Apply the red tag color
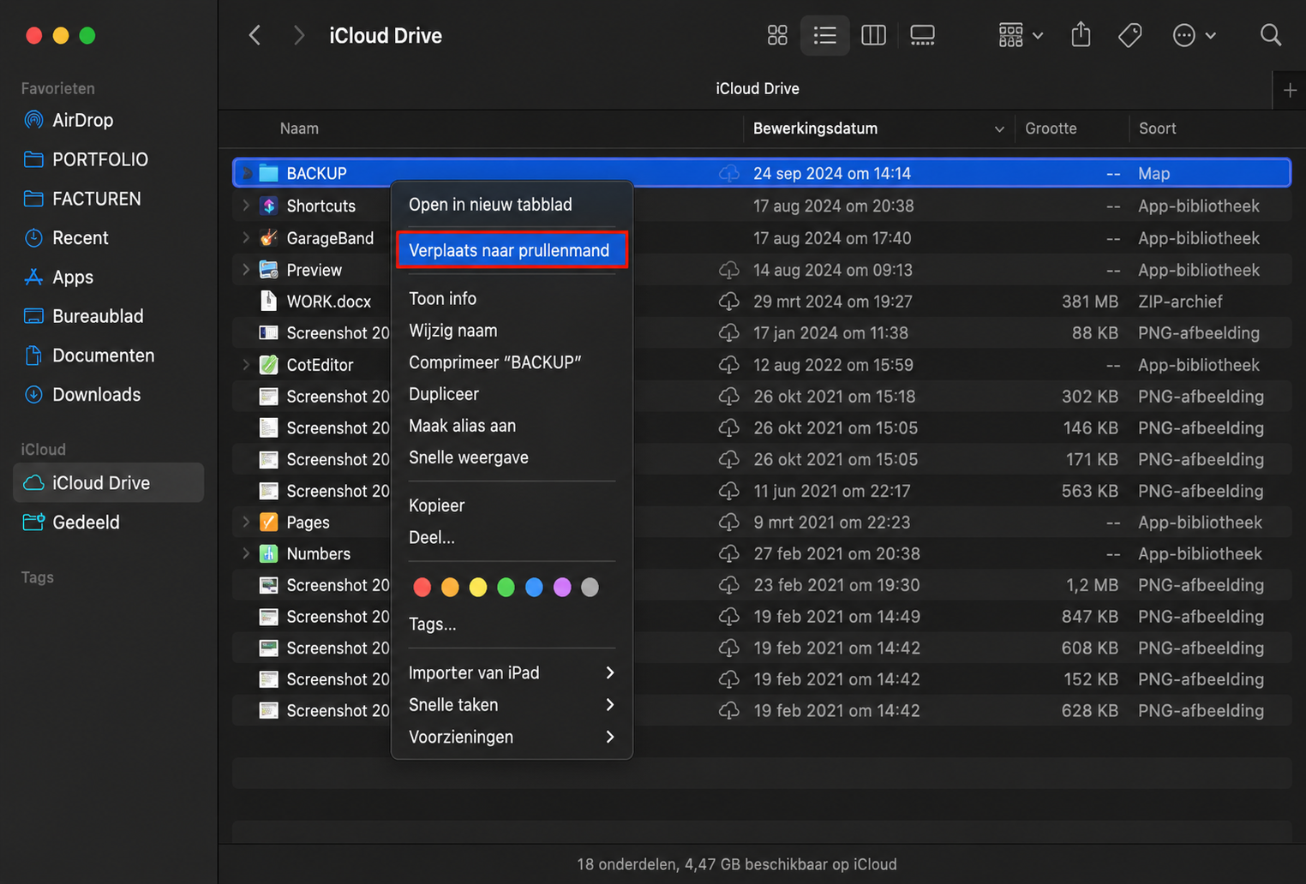The width and height of the screenshot is (1306, 884). [x=422, y=587]
